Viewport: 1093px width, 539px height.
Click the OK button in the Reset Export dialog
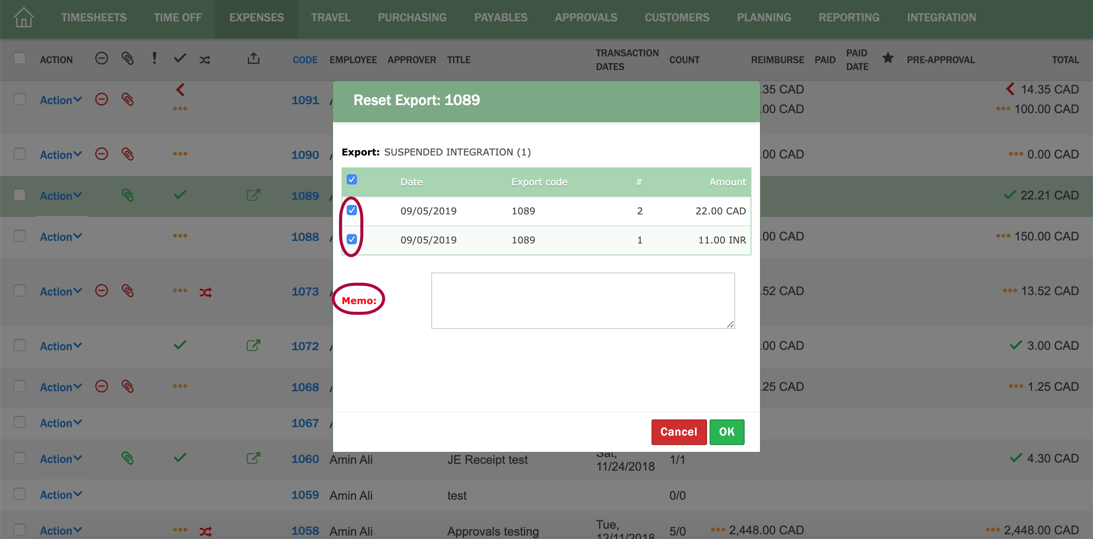pyautogui.click(x=727, y=432)
